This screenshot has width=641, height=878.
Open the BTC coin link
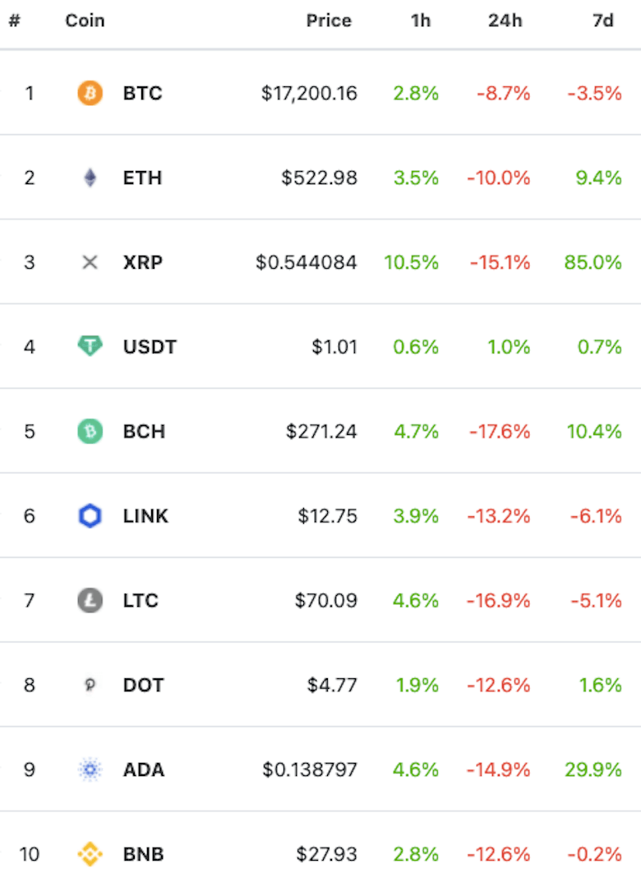143,93
